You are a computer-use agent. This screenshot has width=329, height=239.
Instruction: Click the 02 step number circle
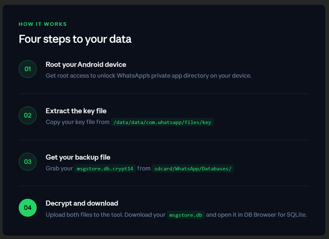tap(28, 115)
